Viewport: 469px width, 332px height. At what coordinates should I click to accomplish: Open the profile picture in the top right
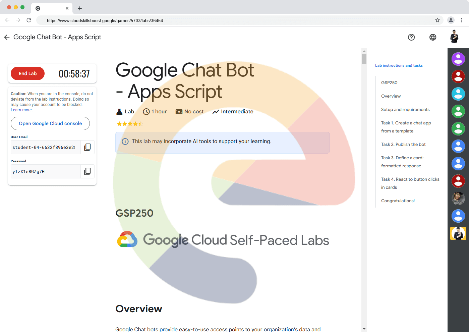454,37
